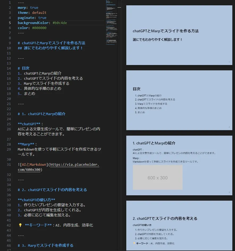The width and height of the screenshot is (235, 251).
Task: Place cursor on "marp: true" in the editor
Action: (x=28, y=8)
